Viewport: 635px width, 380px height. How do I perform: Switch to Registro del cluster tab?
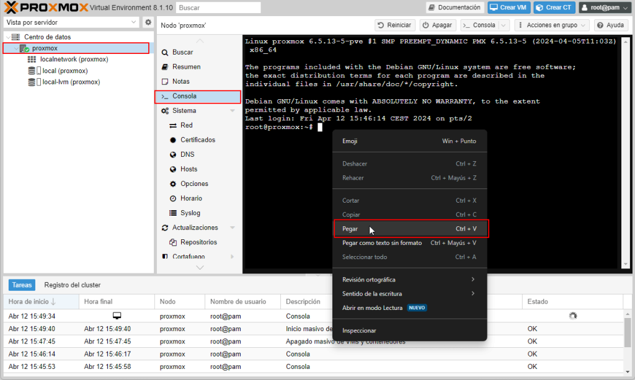click(x=73, y=285)
